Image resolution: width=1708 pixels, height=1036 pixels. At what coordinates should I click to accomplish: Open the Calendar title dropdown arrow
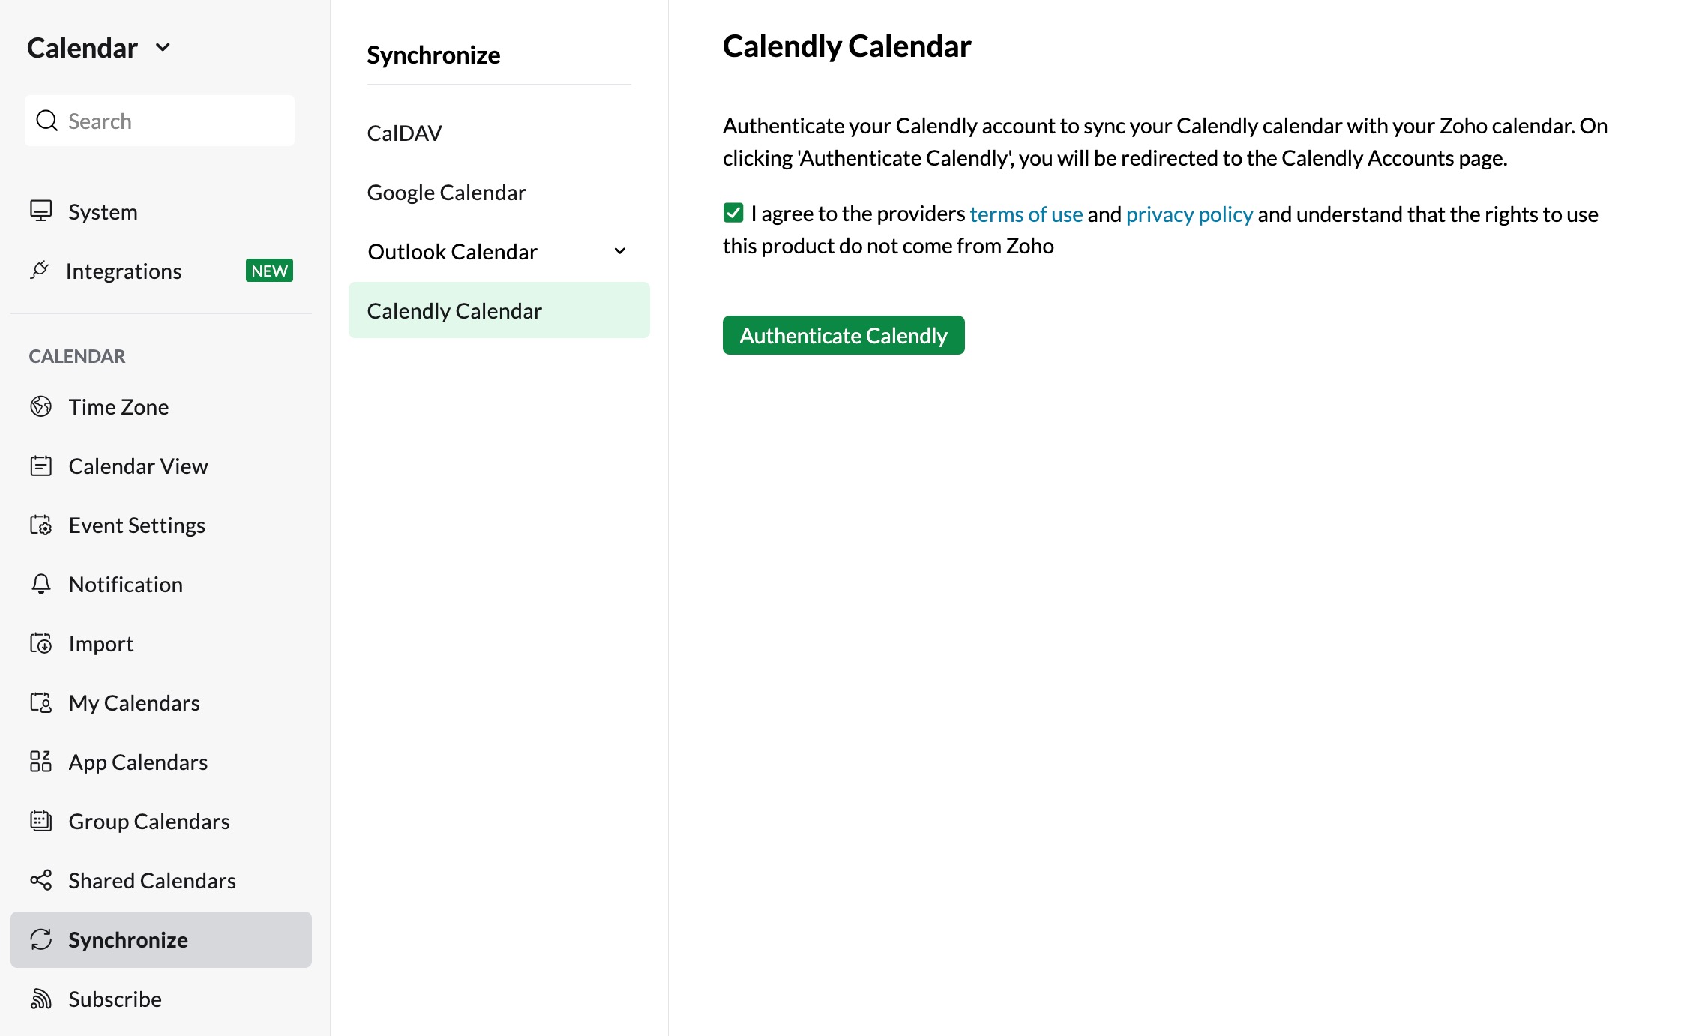[163, 48]
